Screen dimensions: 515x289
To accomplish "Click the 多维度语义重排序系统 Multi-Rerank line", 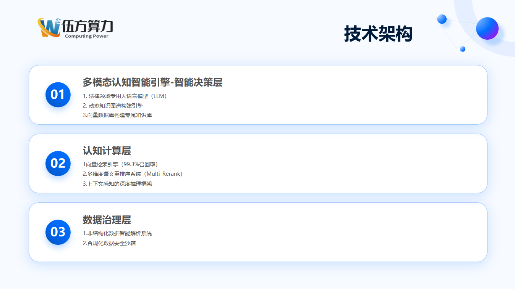I will [x=133, y=174].
